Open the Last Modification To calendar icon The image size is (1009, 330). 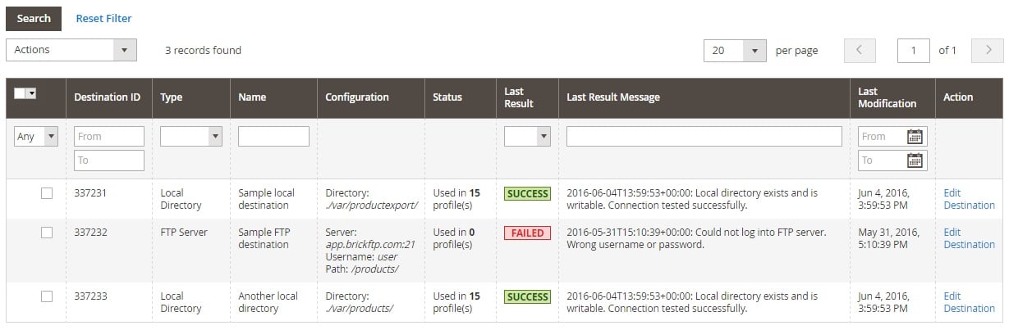[x=915, y=160]
